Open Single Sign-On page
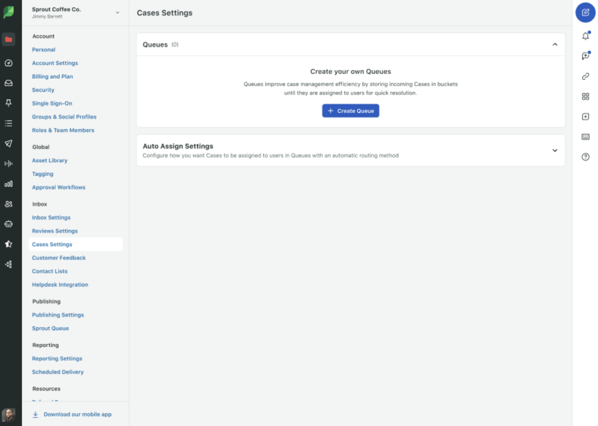The height and width of the screenshot is (426, 598). click(52, 104)
